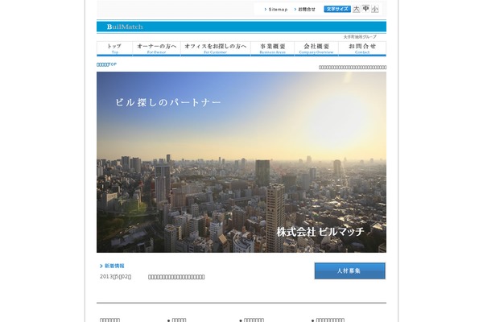Open the トップ (Top) navigation tab
The image size is (483, 322).
pyautogui.click(x=114, y=48)
